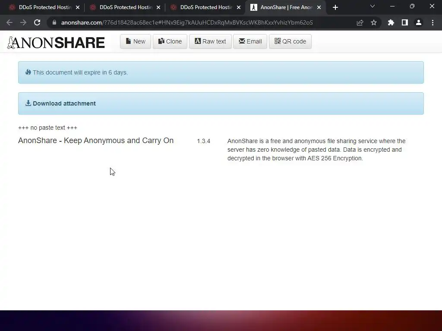Go forward in browser history
The height and width of the screenshot is (331, 442).
[23, 22]
